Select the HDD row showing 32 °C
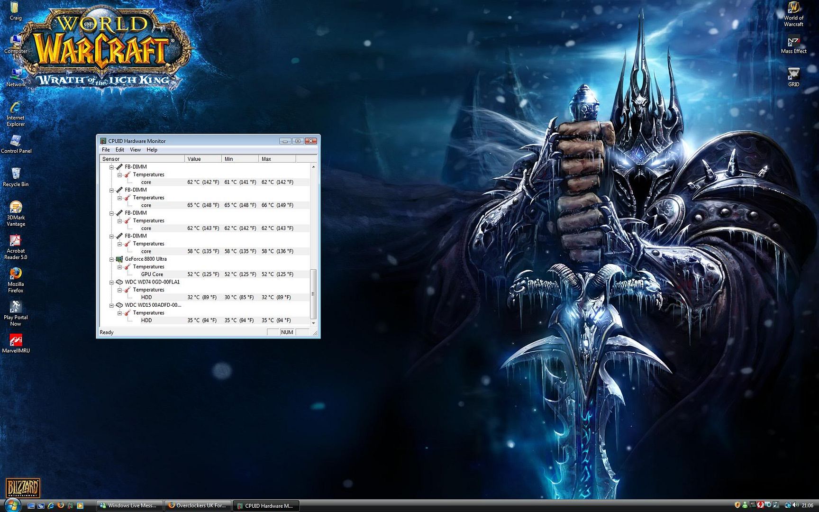 click(205, 297)
